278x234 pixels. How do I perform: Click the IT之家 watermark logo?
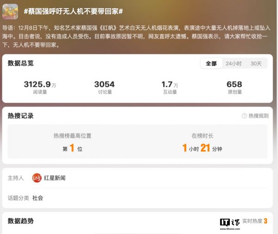click(x=230, y=224)
